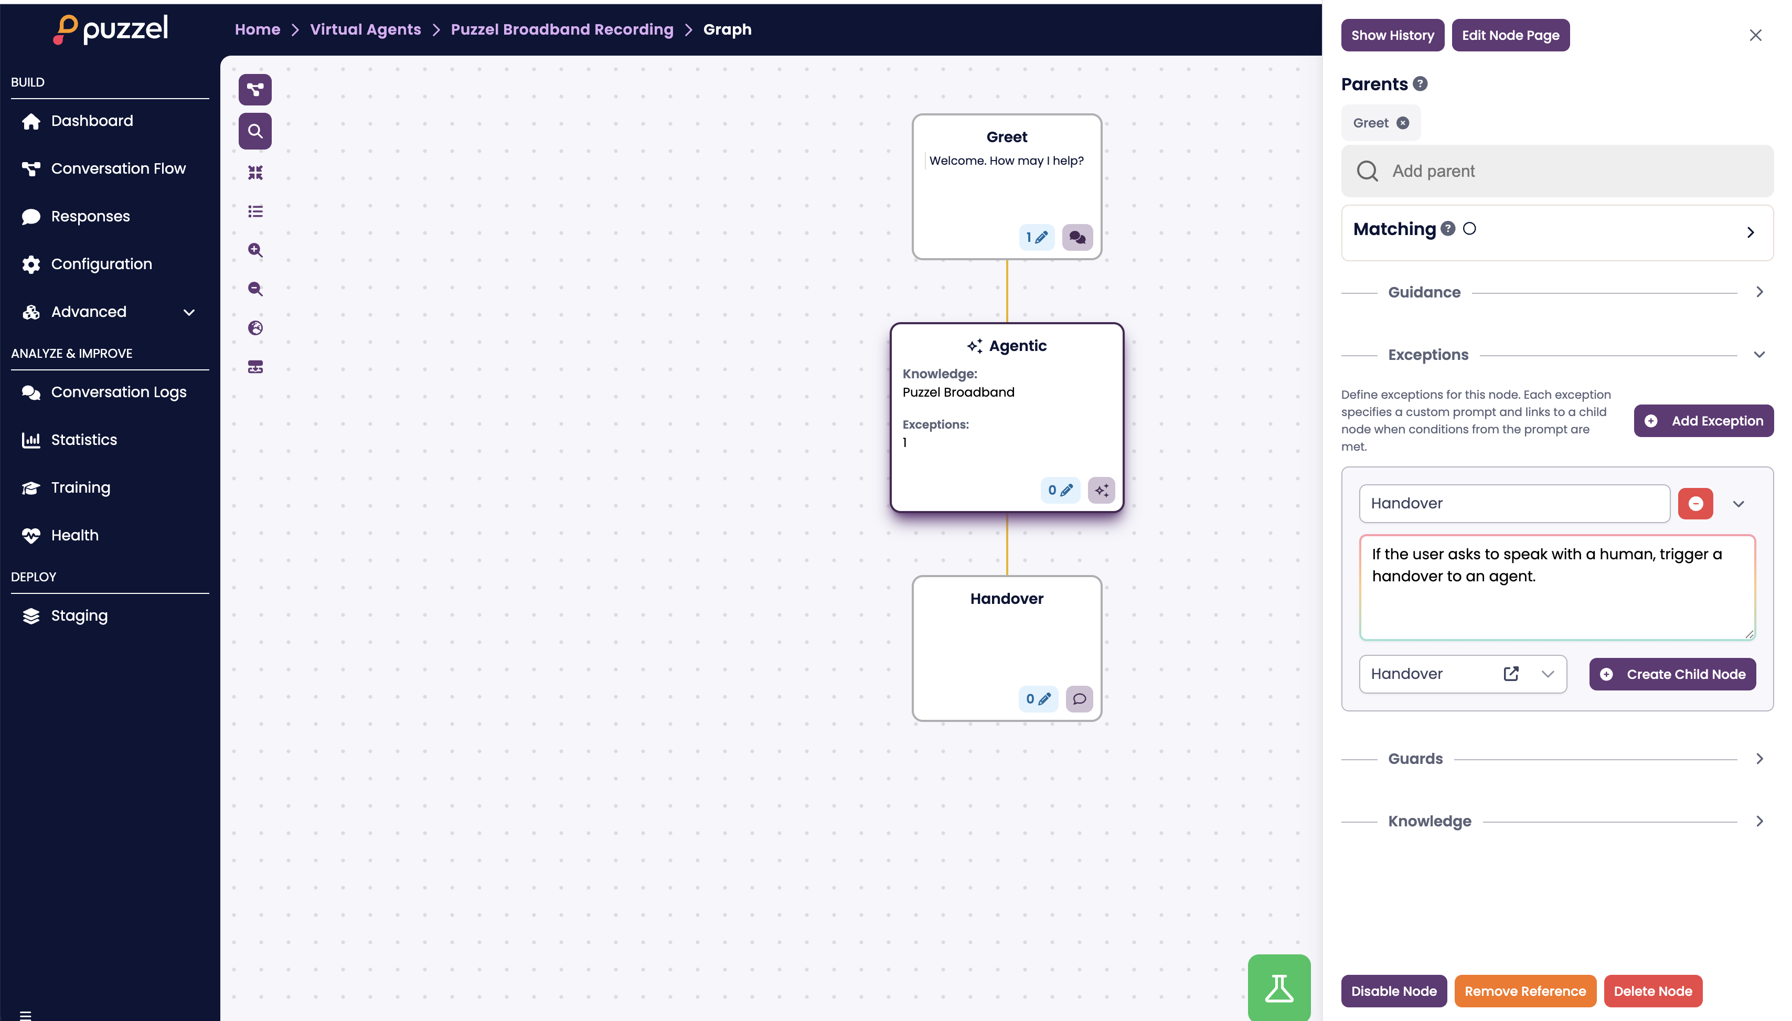Toggle the Matching circle indicator

[x=1469, y=229]
